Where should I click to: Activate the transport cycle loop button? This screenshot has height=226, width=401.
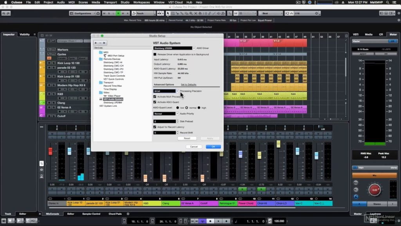202,221
